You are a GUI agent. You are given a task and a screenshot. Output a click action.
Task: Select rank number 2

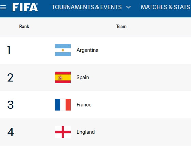(10, 77)
